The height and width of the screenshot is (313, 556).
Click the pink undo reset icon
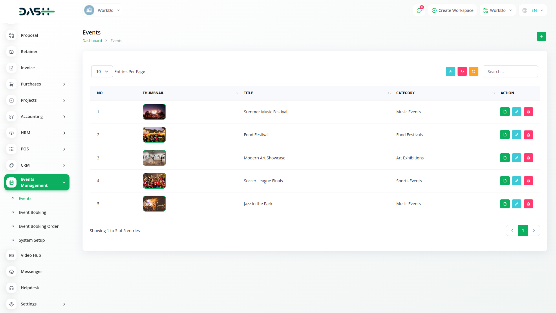pyautogui.click(x=462, y=72)
